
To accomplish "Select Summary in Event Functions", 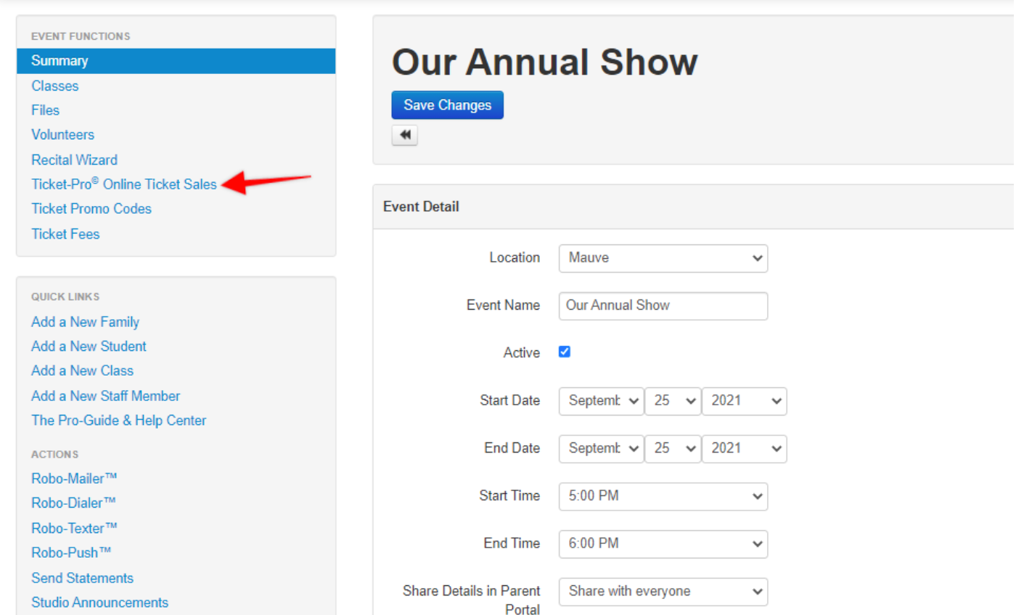I will click(176, 61).
